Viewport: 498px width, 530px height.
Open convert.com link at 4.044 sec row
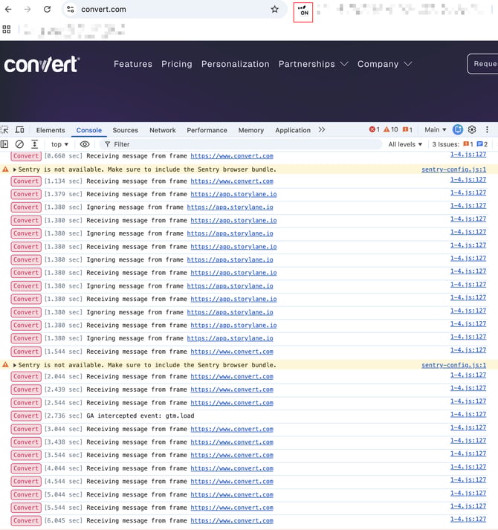pos(232,468)
